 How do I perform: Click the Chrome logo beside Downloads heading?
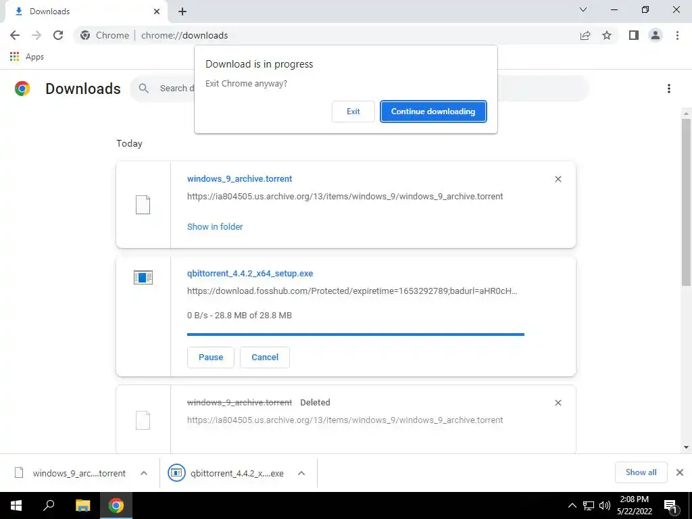(22, 89)
